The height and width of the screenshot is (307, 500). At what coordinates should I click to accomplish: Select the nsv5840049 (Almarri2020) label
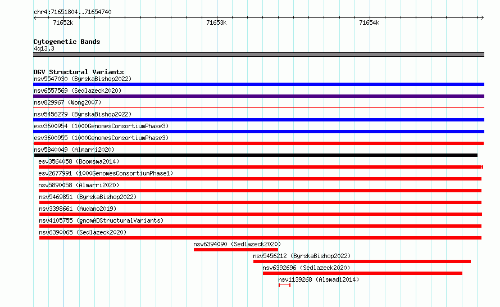point(74,150)
